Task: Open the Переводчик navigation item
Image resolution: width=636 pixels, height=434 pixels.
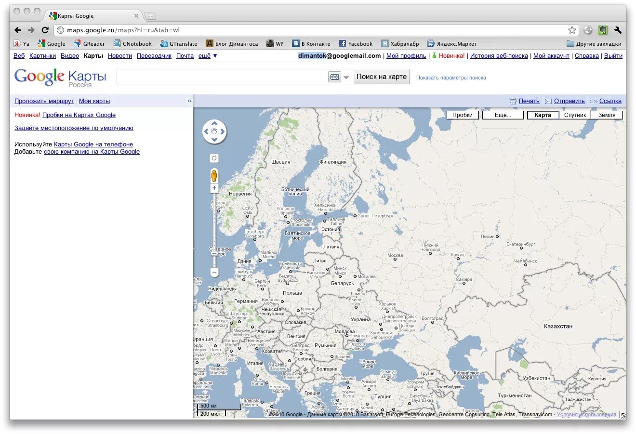Action: 154,56
